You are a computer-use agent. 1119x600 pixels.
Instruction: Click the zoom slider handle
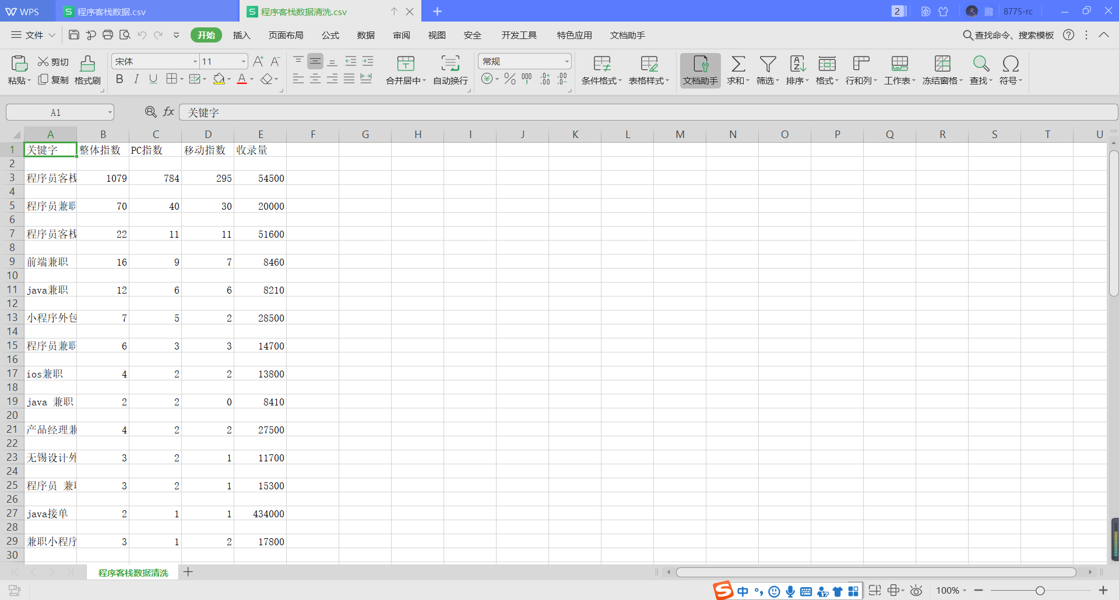(1040, 590)
